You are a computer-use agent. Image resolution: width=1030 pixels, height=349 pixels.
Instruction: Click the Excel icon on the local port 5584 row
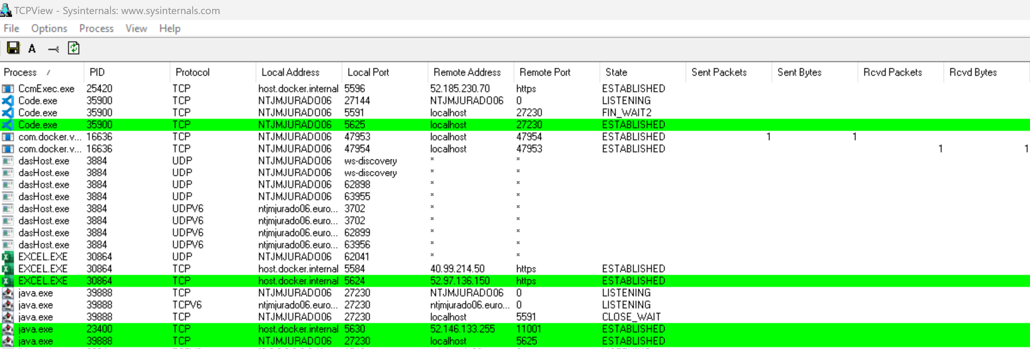[8, 269]
